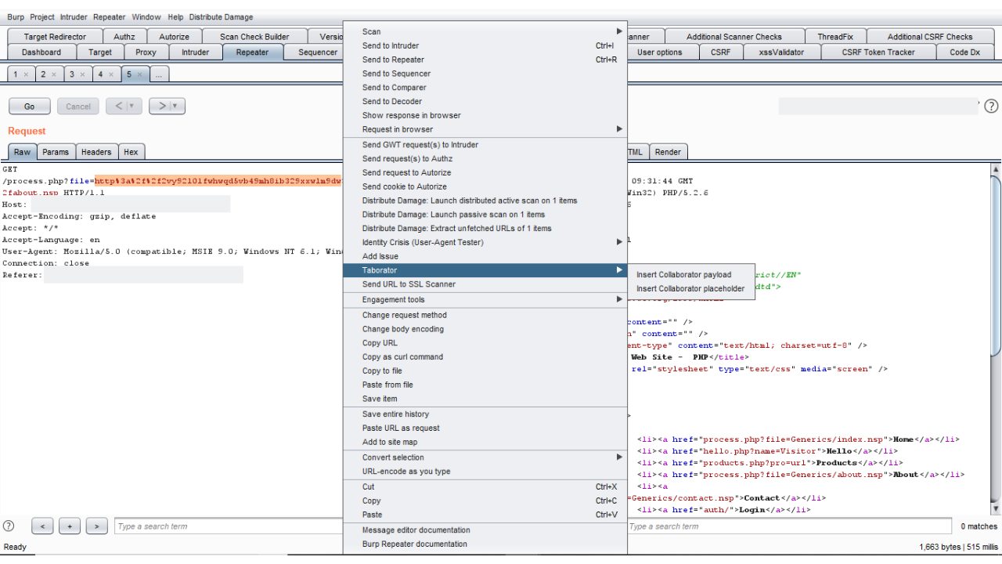Expand Identity Crisis (User-Agent Tester) submenu
This screenshot has height=564, width=1002.
485,242
